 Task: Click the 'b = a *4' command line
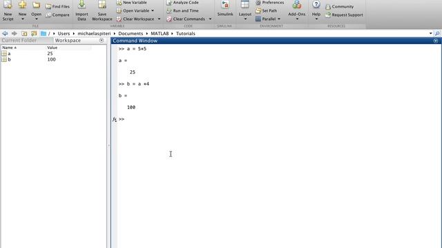[x=134, y=84]
